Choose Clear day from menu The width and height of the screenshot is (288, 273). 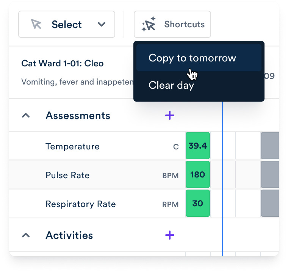click(x=171, y=85)
